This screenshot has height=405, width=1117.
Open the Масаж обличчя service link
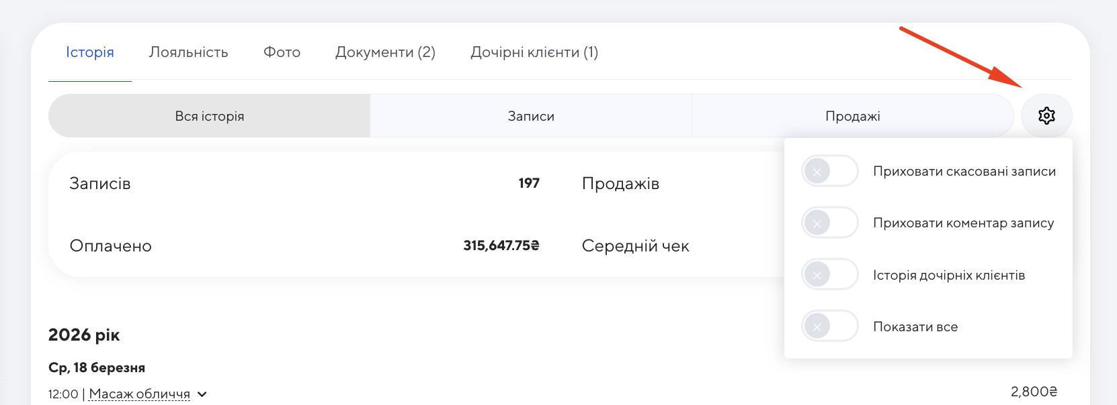coord(139,394)
